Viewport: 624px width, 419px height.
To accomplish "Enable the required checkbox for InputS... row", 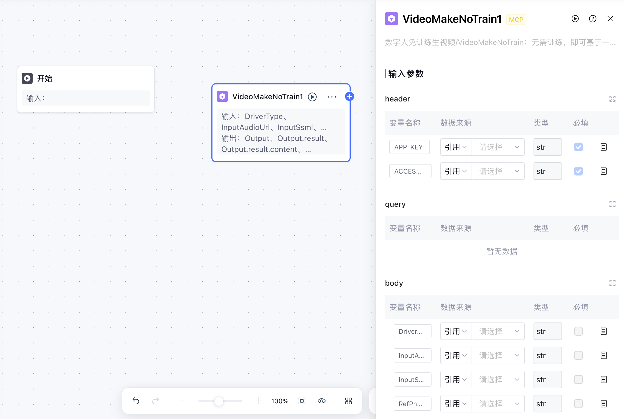I will click(578, 380).
